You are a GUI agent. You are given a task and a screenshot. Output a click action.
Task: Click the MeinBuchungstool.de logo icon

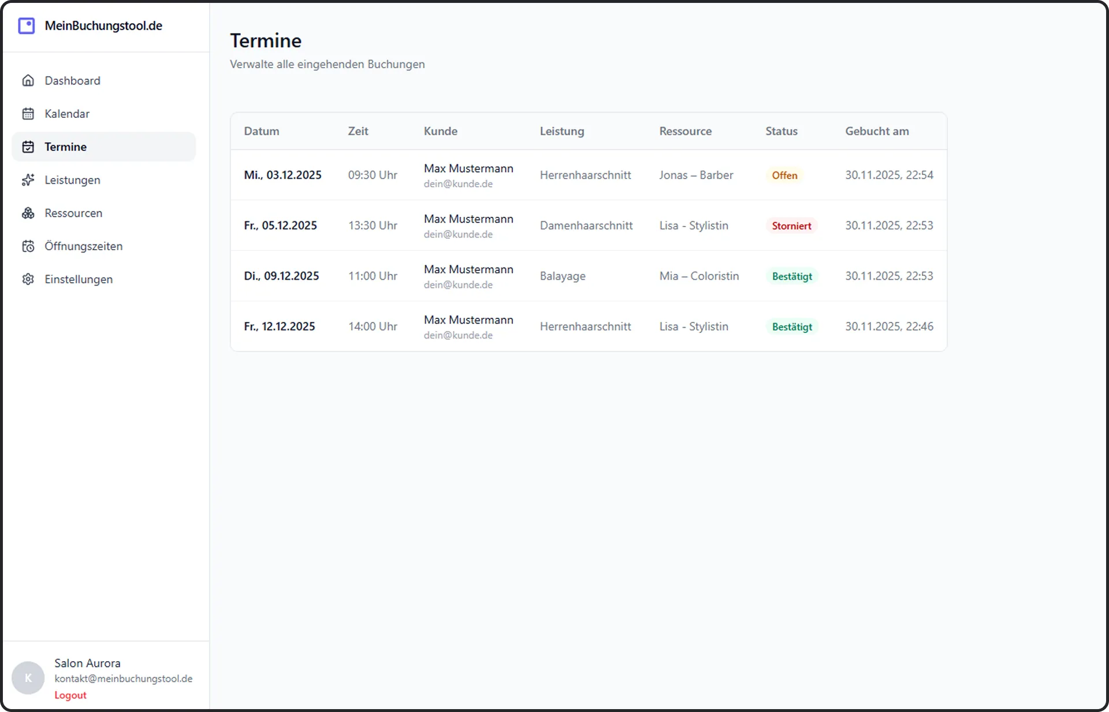coord(27,26)
